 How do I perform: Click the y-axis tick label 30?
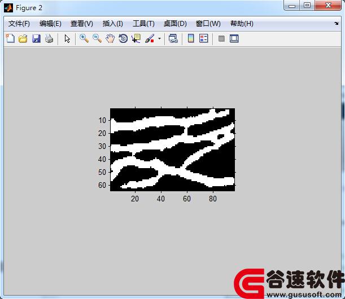(102, 147)
